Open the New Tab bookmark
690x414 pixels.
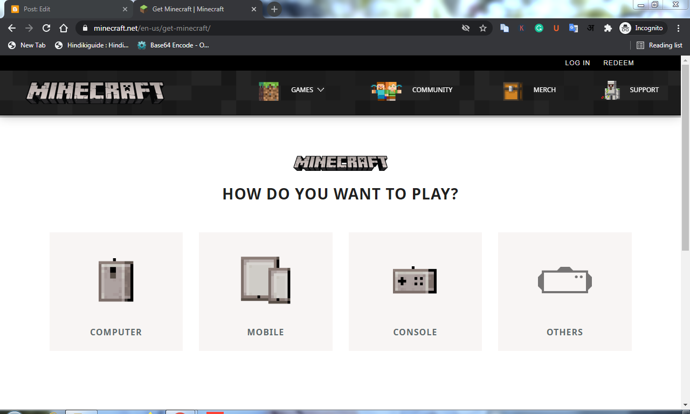coord(27,45)
